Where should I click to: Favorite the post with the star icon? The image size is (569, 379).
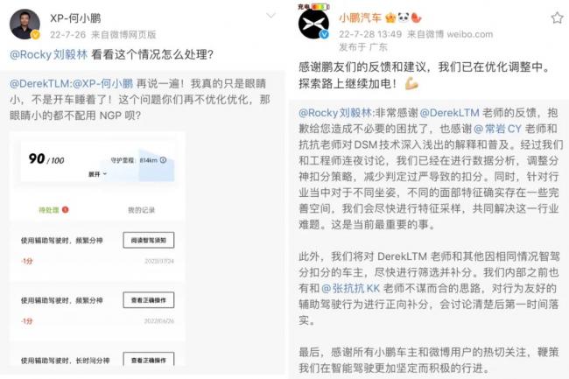click(557, 18)
